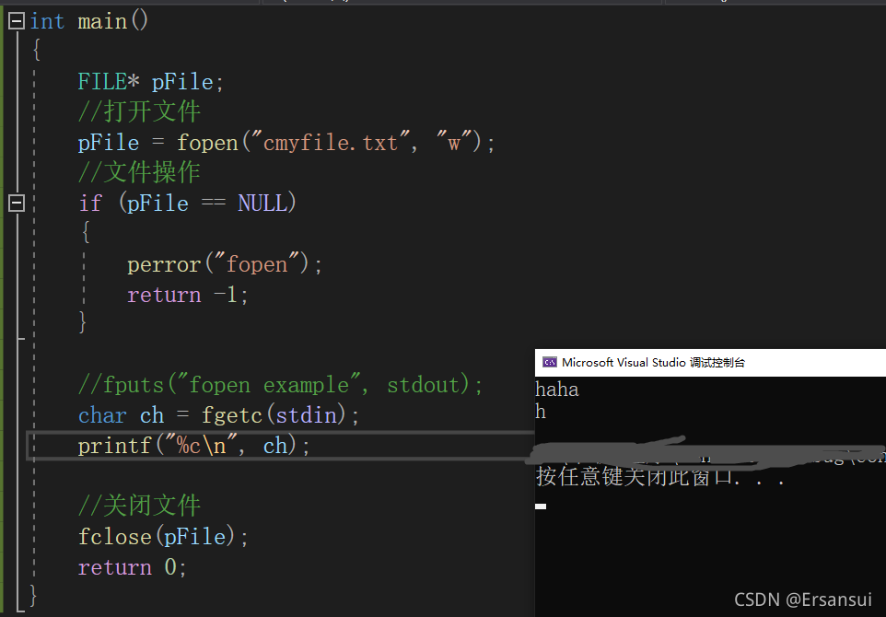886x617 pixels.
Task: Click the "cmyfile.txt" string in fopen call
Action: tap(330, 142)
